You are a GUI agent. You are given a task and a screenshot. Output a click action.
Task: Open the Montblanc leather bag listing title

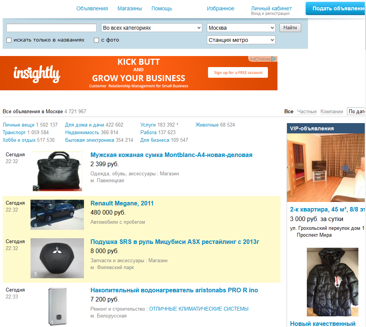(171, 155)
